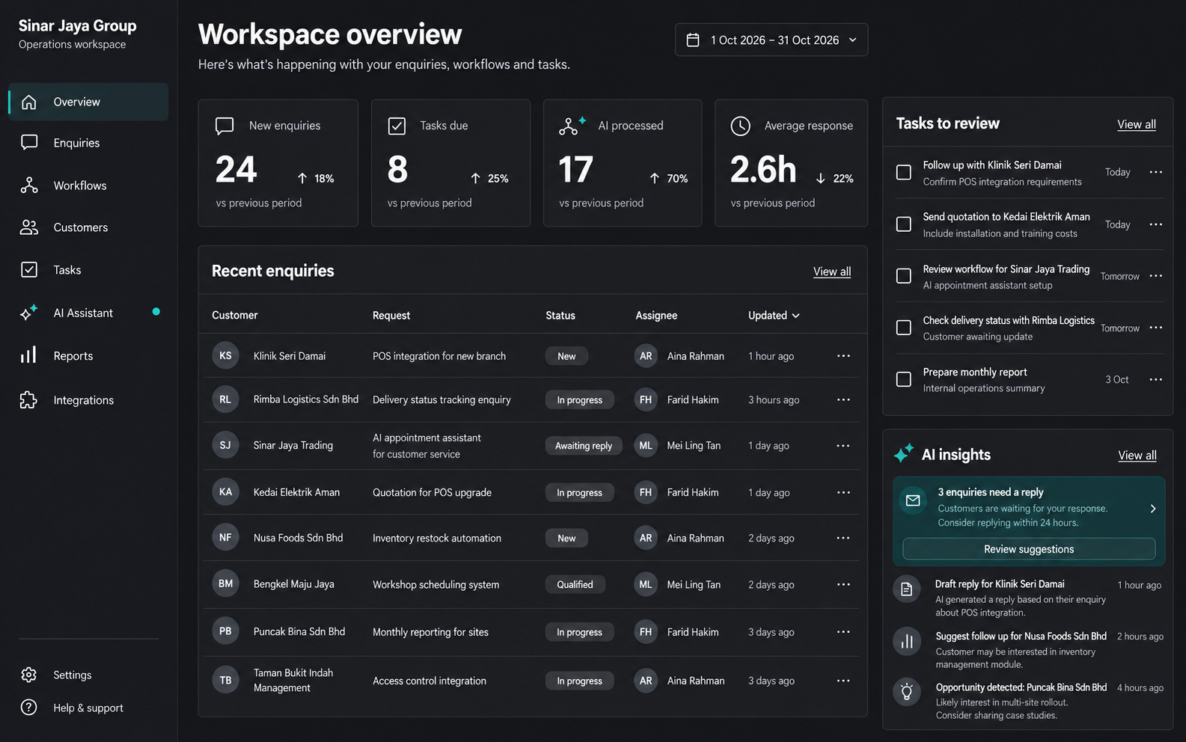Click the chart icon beside Nusa Foods suggestion

pyautogui.click(x=907, y=641)
